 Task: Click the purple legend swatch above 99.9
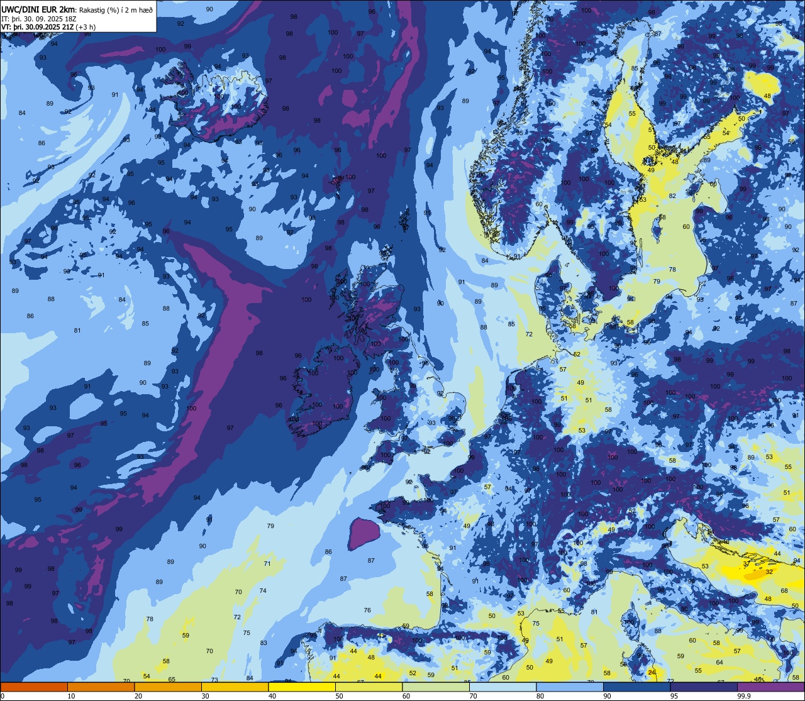tap(770, 687)
